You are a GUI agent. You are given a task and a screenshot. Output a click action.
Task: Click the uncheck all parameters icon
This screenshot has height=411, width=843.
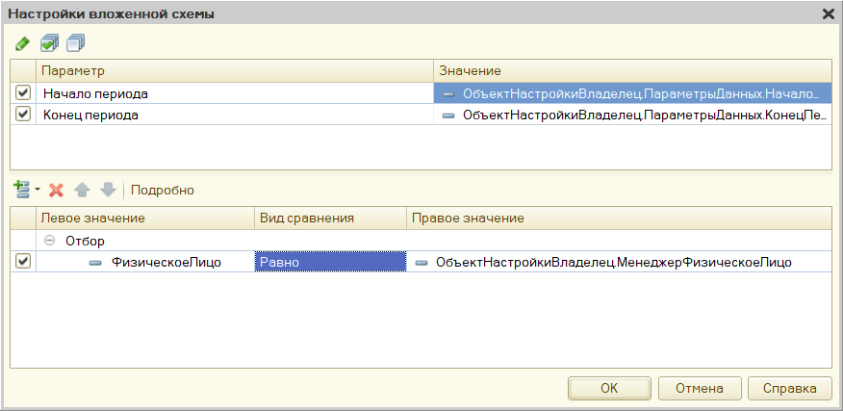coord(76,43)
